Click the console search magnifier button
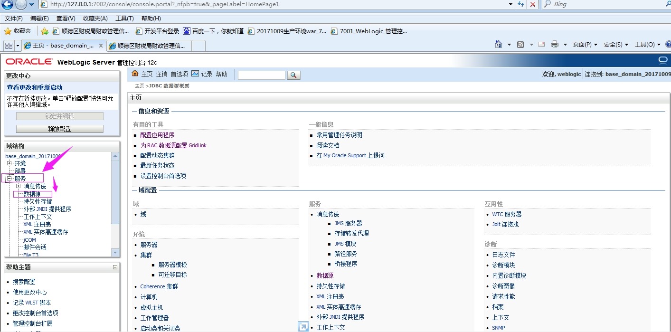671x332 pixels. point(294,75)
